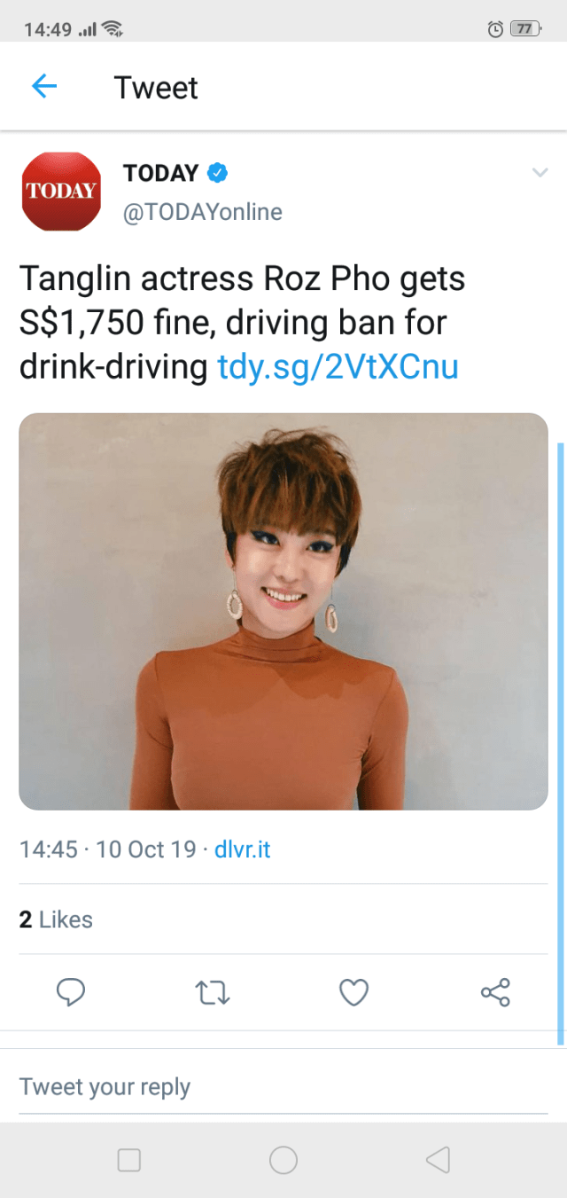Tap the TODAY account name

[x=160, y=174]
